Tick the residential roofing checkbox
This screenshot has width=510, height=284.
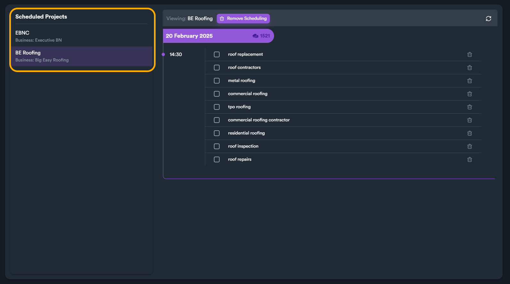pos(217,133)
